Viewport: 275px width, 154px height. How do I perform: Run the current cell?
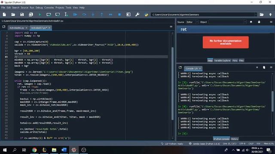[49, 15]
